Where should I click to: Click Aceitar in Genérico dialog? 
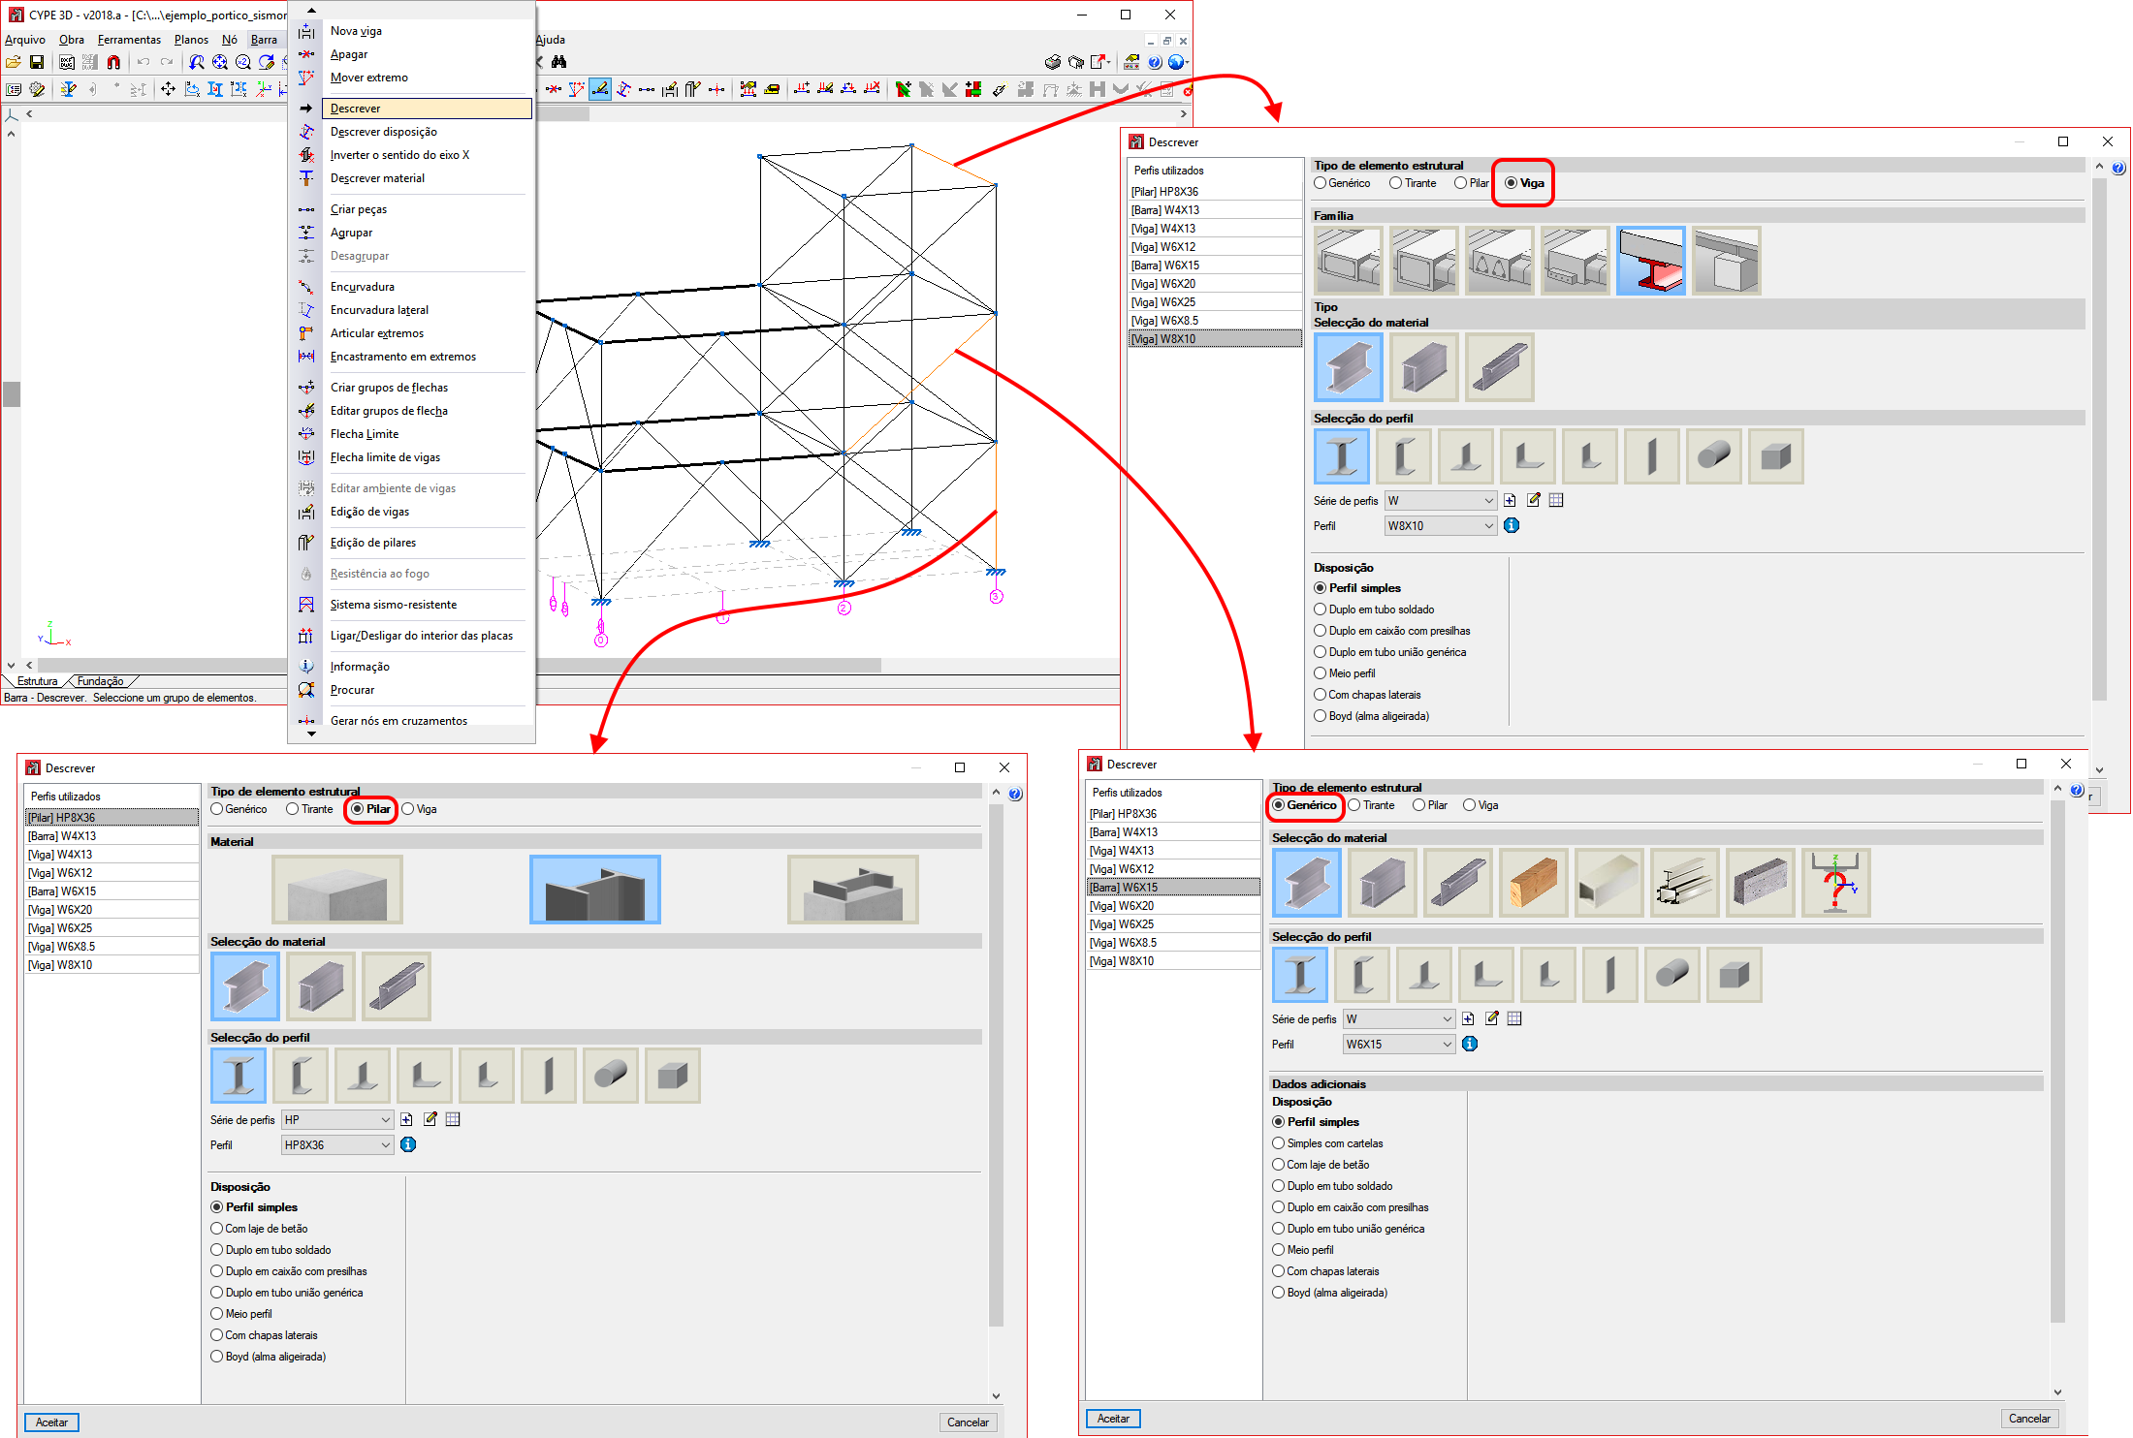tap(1113, 1419)
